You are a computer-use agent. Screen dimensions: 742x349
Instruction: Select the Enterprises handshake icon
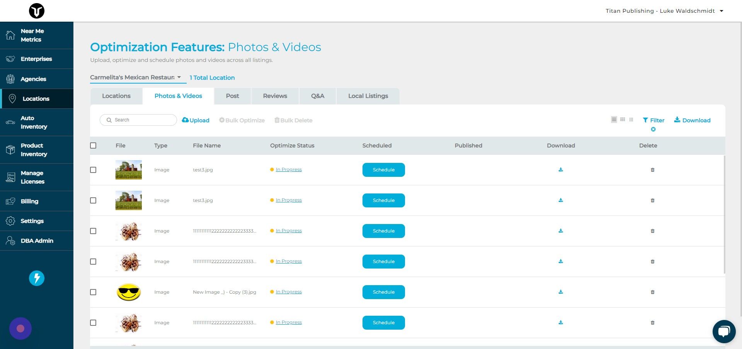coord(11,59)
